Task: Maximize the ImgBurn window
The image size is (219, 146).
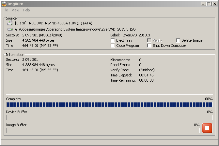Action: click(209, 4)
